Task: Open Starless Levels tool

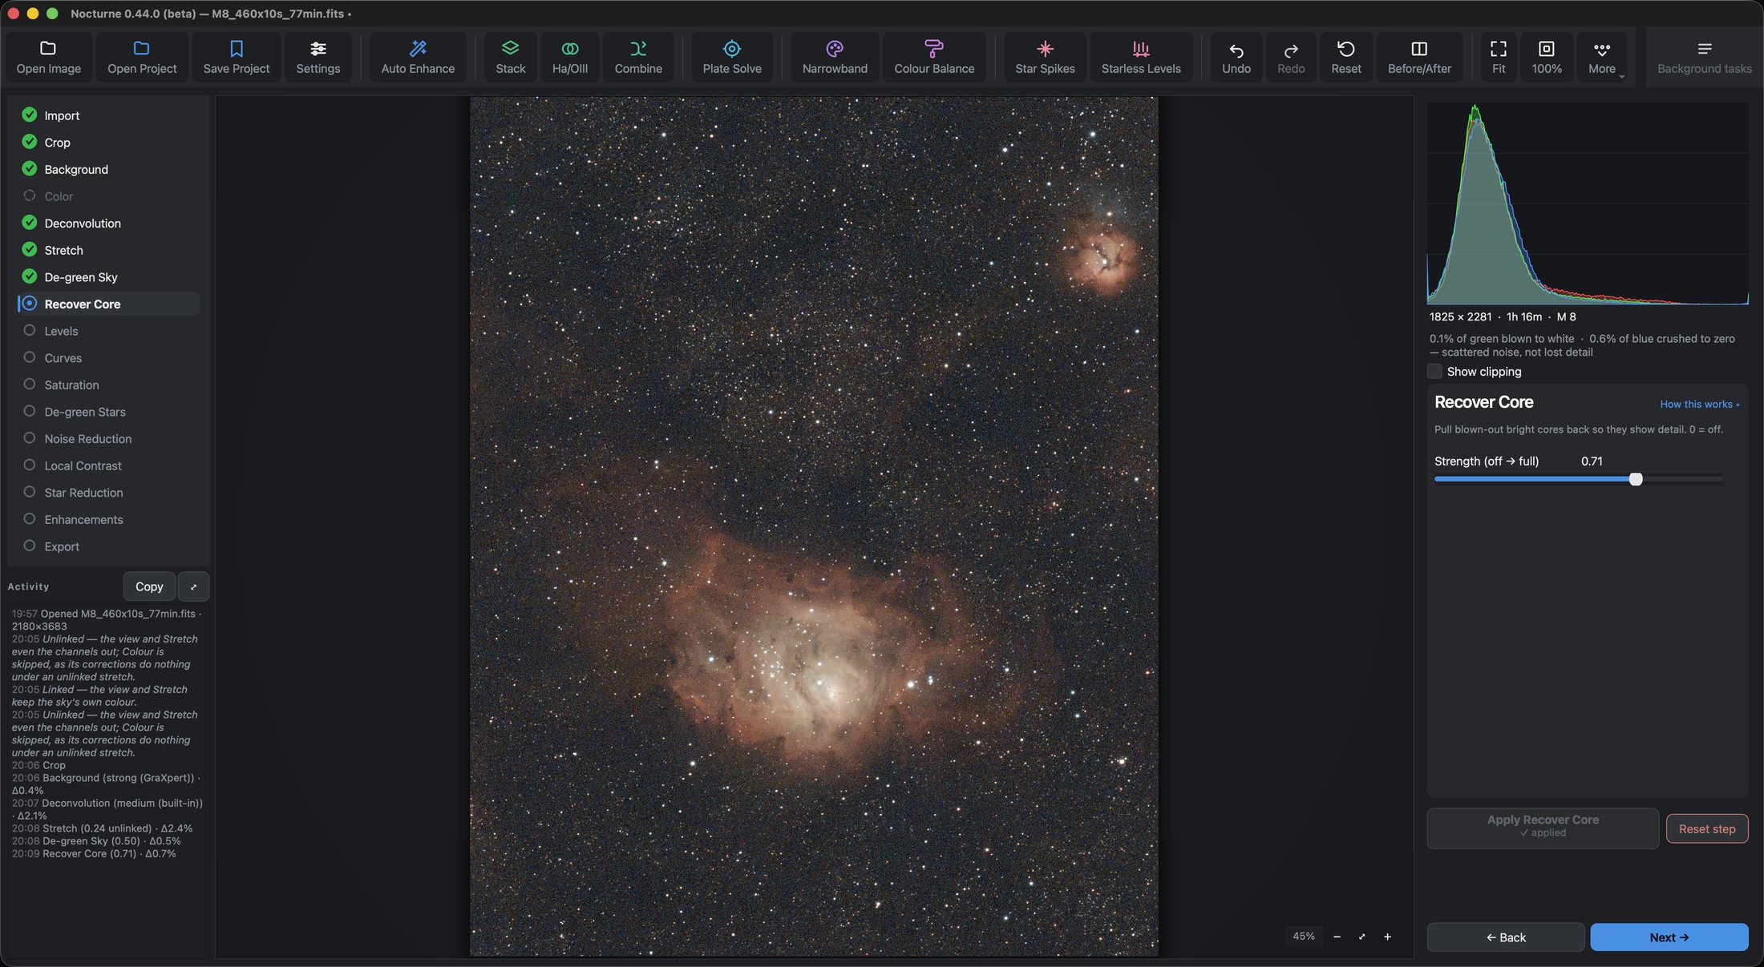Action: point(1141,57)
